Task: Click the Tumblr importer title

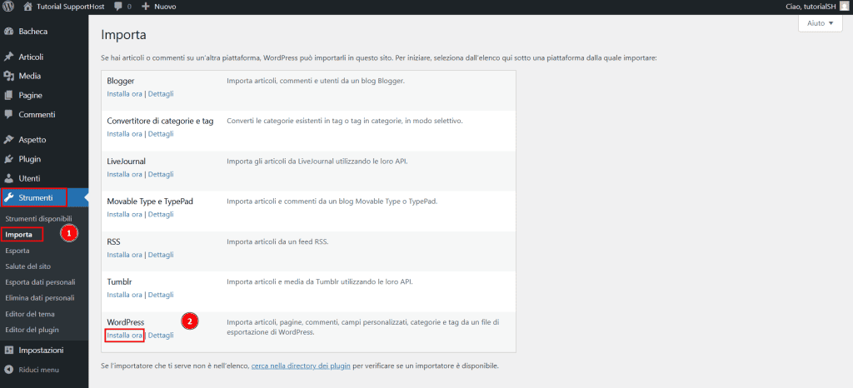Action: click(120, 282)
